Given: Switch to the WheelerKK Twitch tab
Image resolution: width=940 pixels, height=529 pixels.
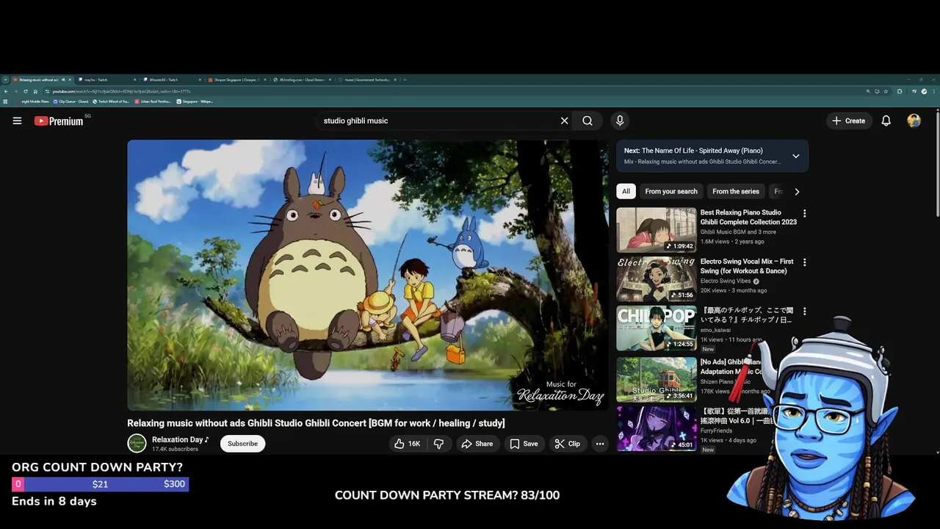Looking at the screenshot, I should (173, 79).
